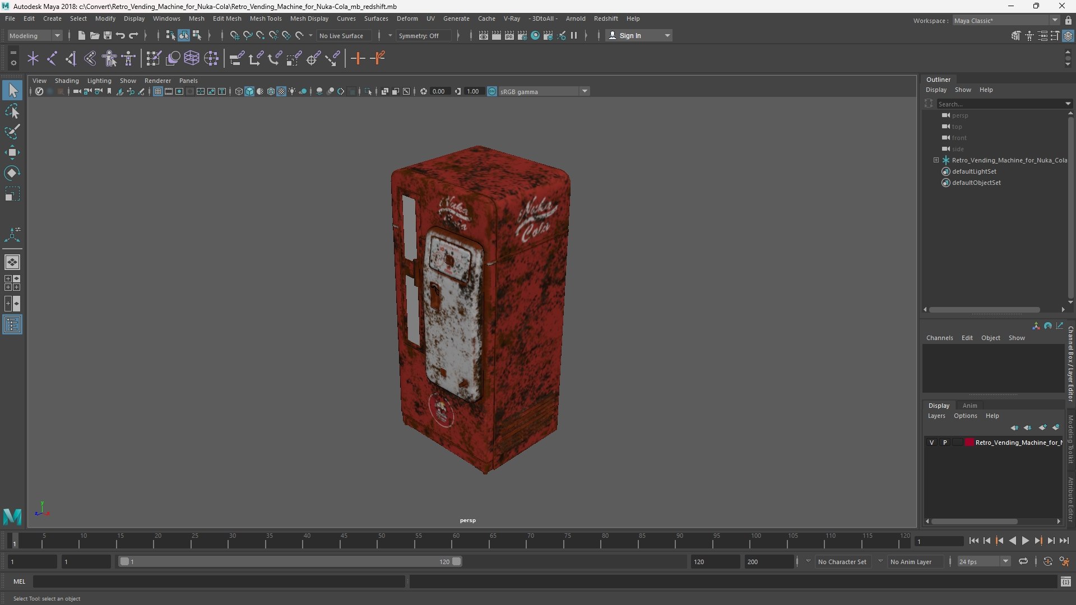Click red layer color swatch
Screen dimensions: 1076x605
(969, 443)
